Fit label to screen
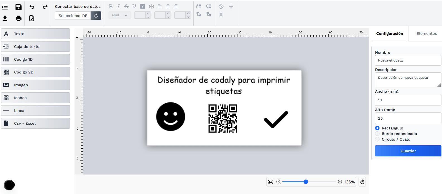This screenshot has height=194, width=442. coord(271,182)
